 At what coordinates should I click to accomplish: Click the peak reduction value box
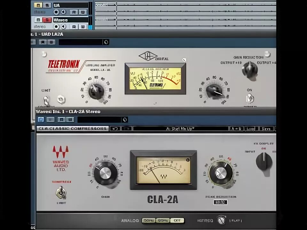(220, 202)
